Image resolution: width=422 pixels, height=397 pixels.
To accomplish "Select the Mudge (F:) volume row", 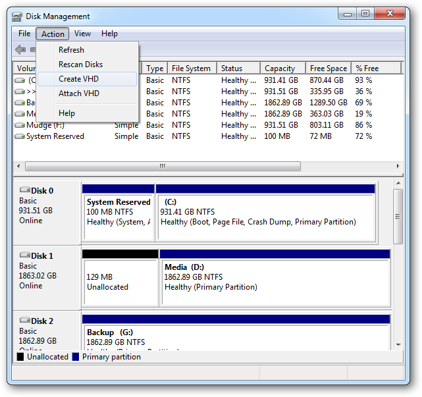I will pos(209,125).
